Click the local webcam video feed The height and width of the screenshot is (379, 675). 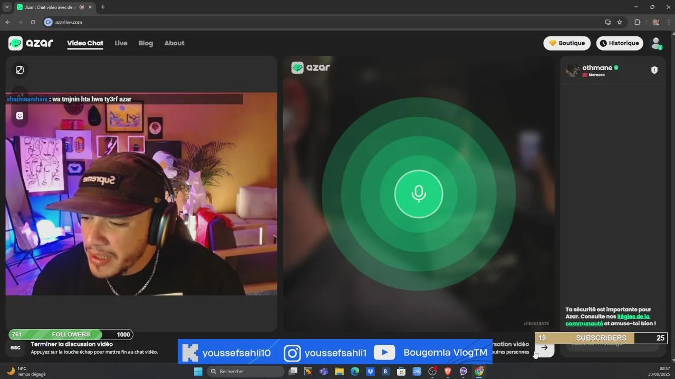[x=141, y=194]
